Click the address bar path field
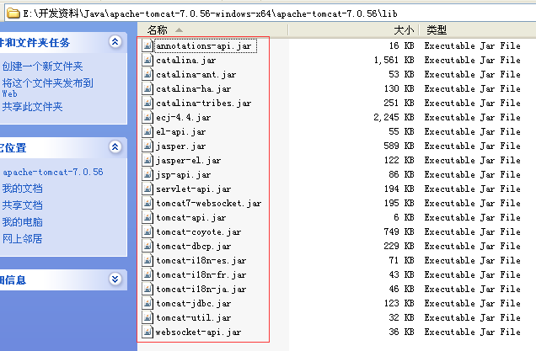Image resolution: width=536 pixels, height=351 pixels. point(270,13)
